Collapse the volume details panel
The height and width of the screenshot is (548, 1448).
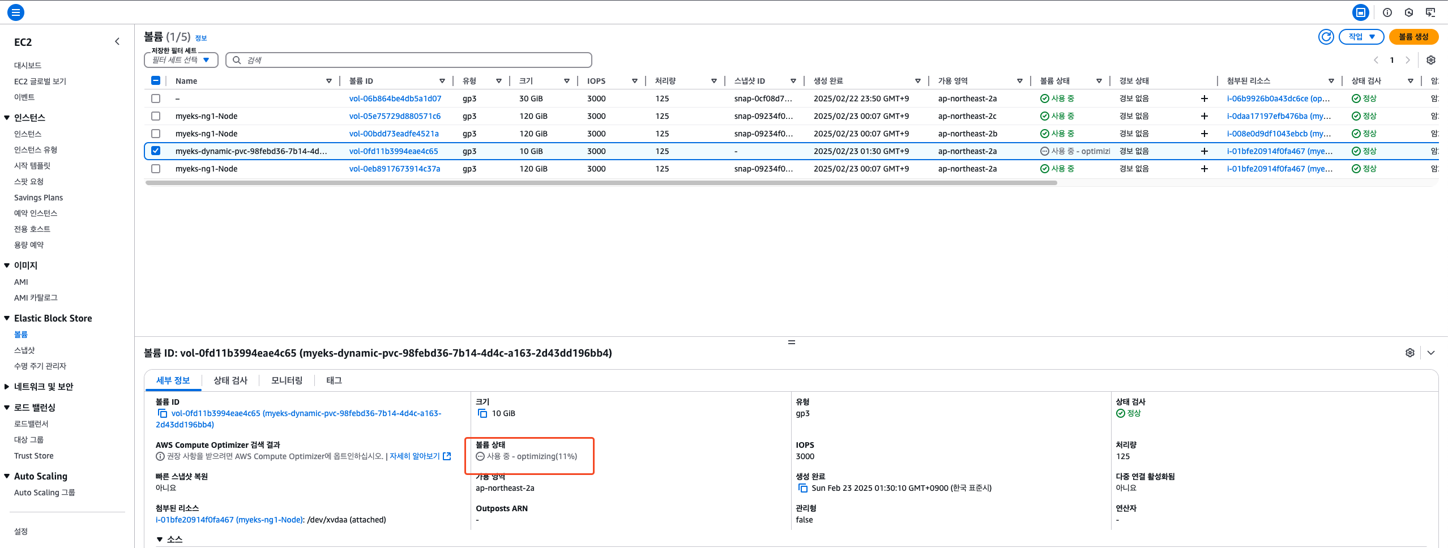pos(1431,353)
